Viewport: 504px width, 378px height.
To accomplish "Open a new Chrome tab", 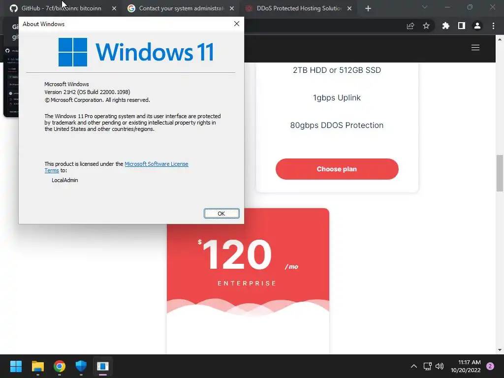I will pos(368,8).
